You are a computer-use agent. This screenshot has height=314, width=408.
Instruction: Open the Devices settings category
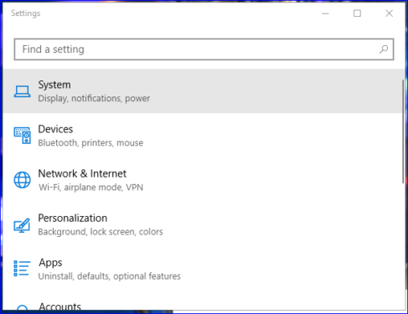(x=204, y=136)
